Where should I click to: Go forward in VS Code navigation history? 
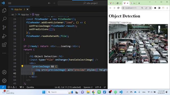54,3
